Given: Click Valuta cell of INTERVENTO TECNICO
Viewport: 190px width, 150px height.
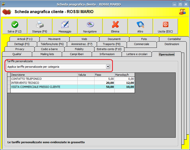Looking at the screenshot, I should (x=86, y=83).
